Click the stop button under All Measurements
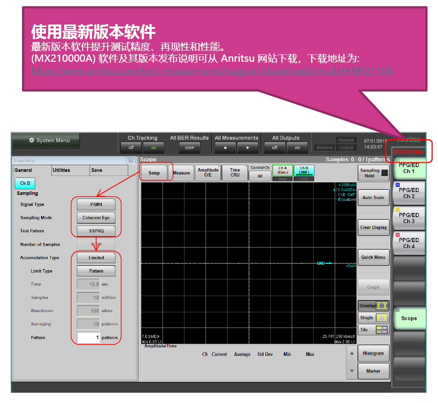438x403 pixels. click(x=226, y=148)
